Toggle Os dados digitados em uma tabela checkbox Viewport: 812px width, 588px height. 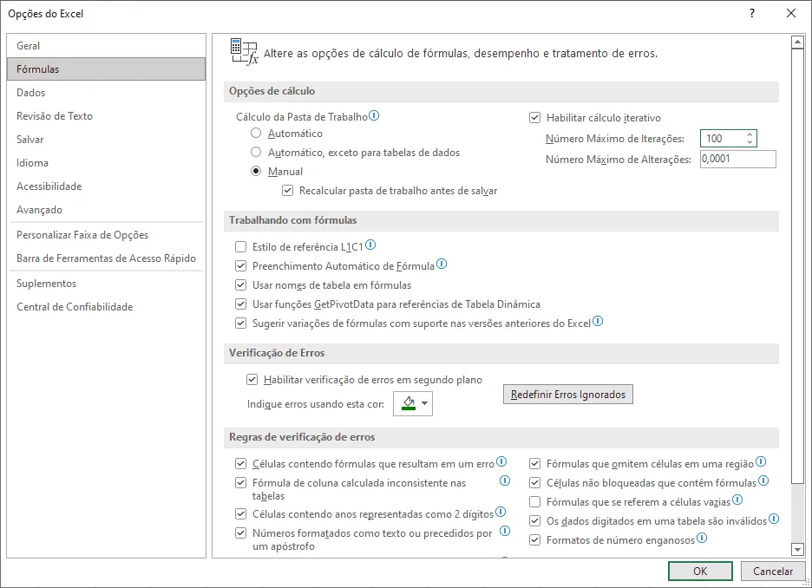coord(535,520)
